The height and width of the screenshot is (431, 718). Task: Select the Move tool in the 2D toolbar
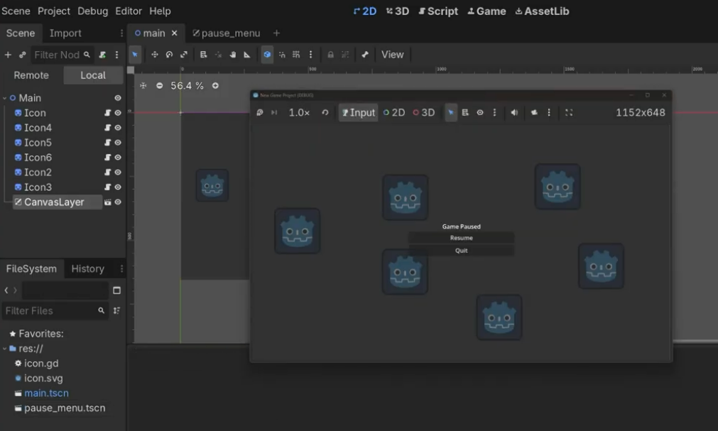(x=155, y=54)
